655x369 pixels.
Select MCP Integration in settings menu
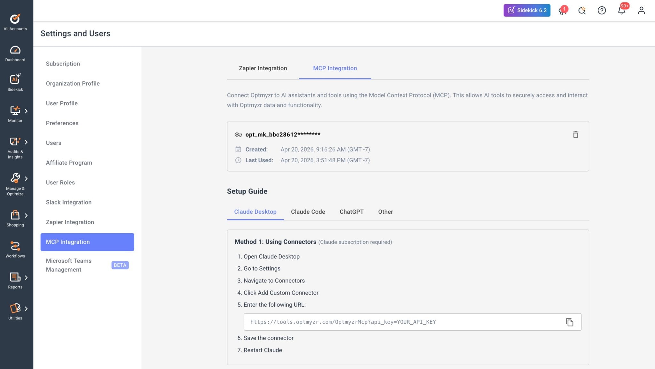87,242
